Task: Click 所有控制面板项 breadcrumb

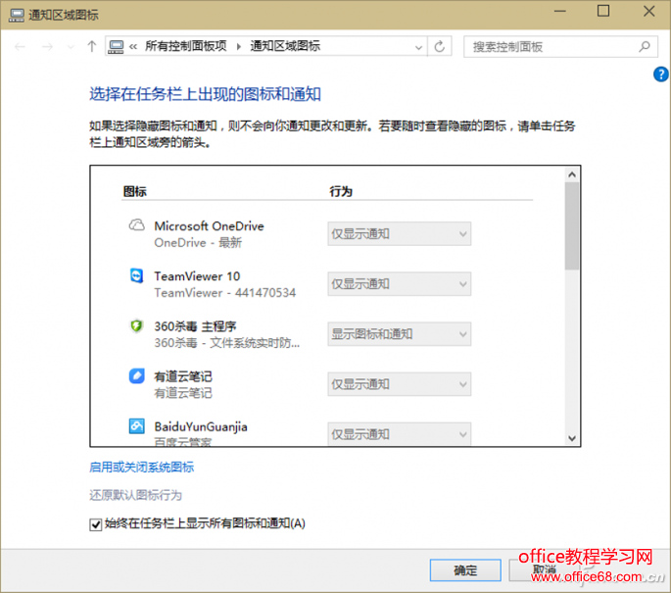Action: point(186,46)
